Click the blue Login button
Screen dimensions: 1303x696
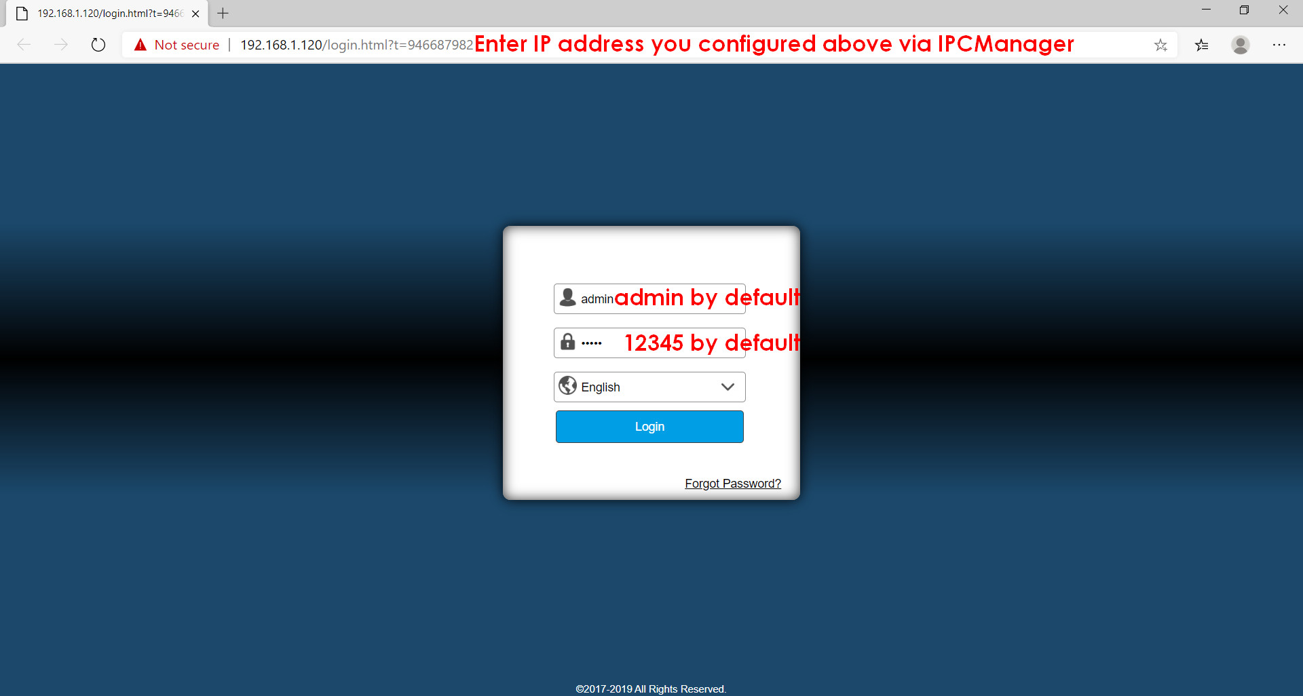click(649, 427)
